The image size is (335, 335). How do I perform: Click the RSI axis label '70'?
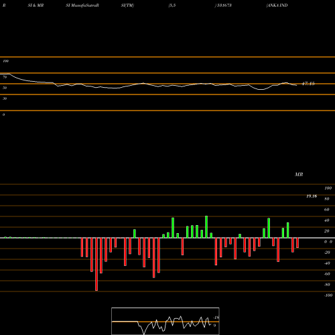(x=5, y=77)
